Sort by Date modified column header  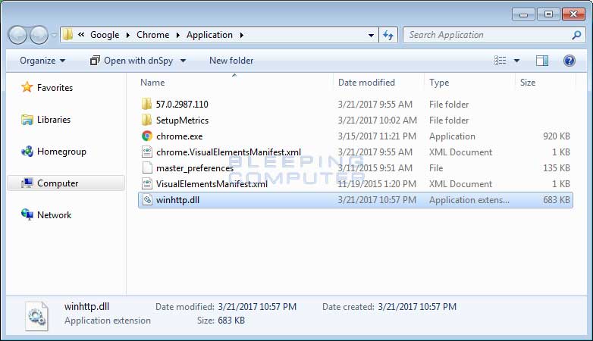pyautogui.click(x=366, y=83)
